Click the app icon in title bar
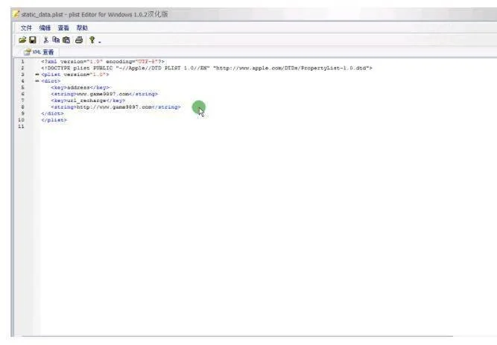The width and height of the screenshot is (497, 345). 16,14
